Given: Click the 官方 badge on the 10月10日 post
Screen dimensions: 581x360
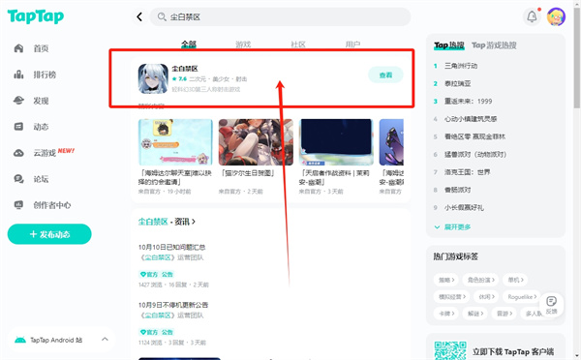Looking at the screenshot, I should tap(149, 275).
